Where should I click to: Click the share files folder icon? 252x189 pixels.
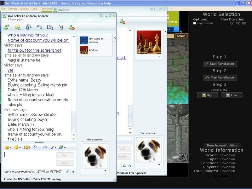[18, 27]
